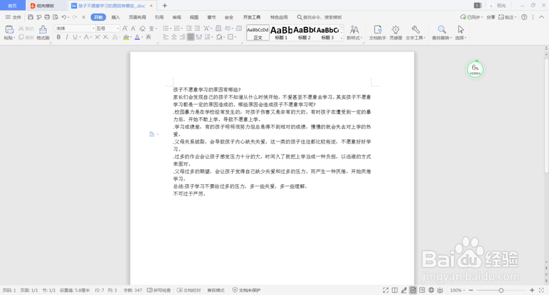Click the floating page icon beside the text
The width and height of the screenshot is (549, 295).
coord(152,134)
